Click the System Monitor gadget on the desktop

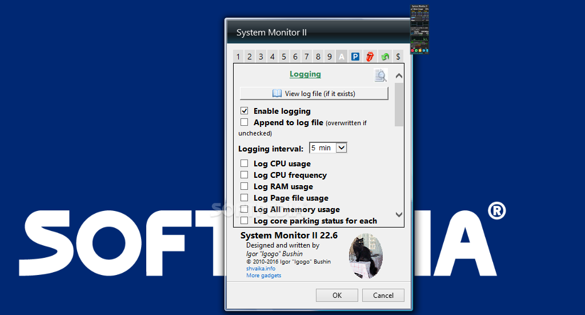[419, 29]
